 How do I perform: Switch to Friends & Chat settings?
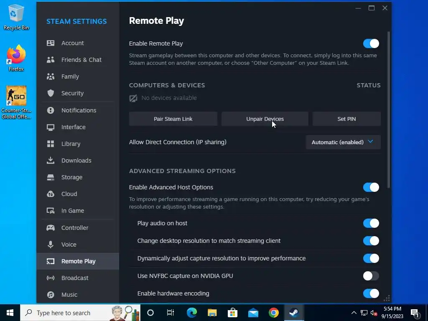click(x=78, y=60)
